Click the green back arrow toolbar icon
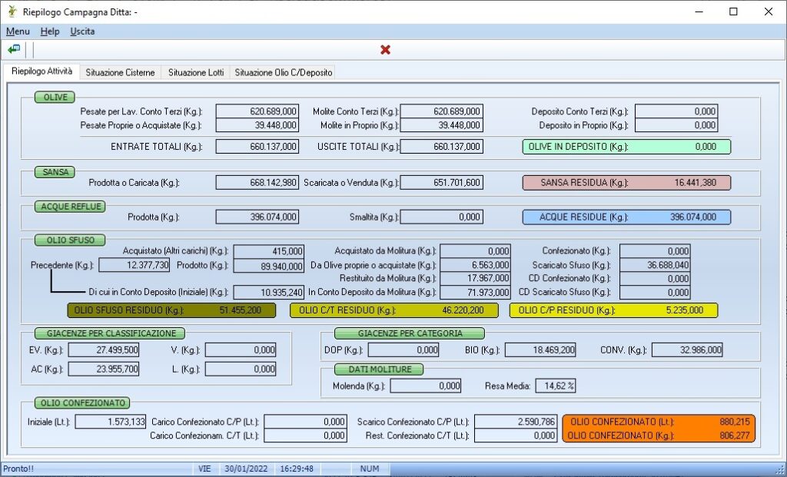 (14, 50)
